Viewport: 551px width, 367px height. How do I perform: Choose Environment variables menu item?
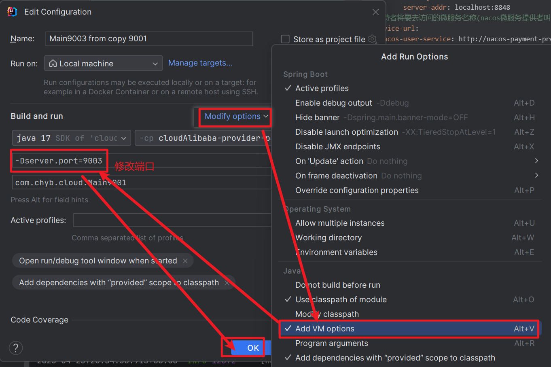tap(336, 252)
